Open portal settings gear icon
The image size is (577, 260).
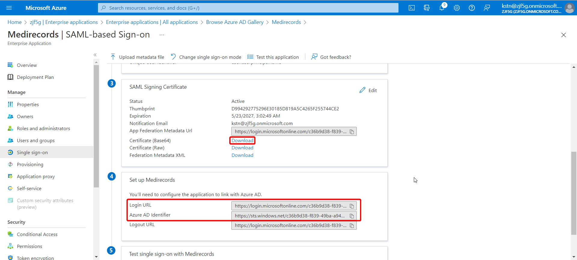457,8
